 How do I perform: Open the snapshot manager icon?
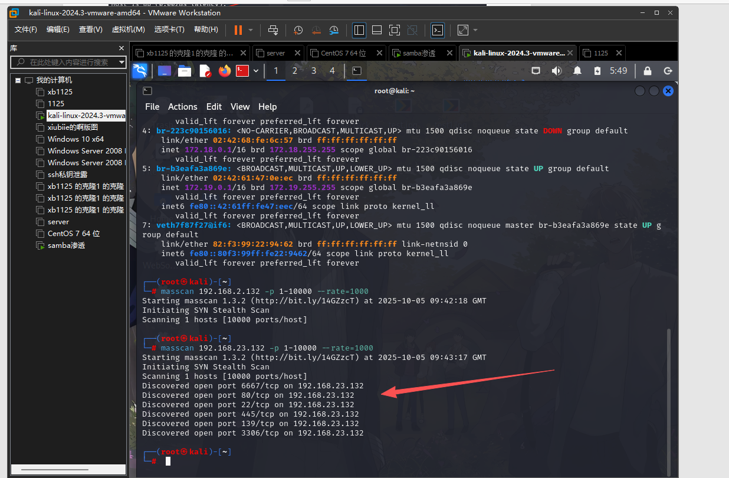(x=334, y=30)
